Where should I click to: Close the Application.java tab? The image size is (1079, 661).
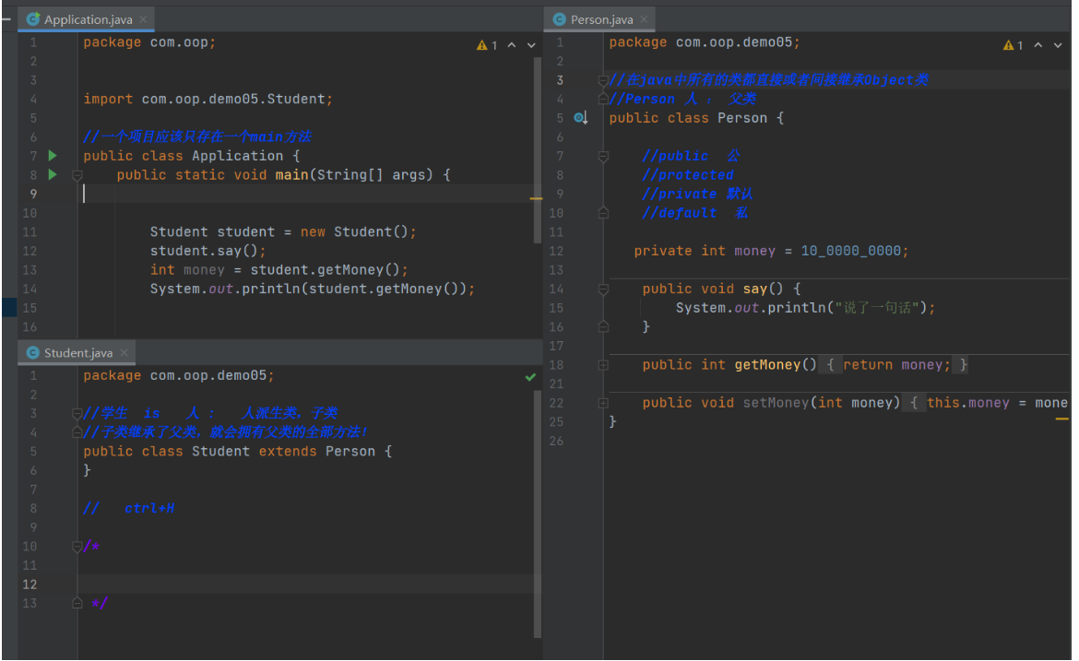[143, 19]
